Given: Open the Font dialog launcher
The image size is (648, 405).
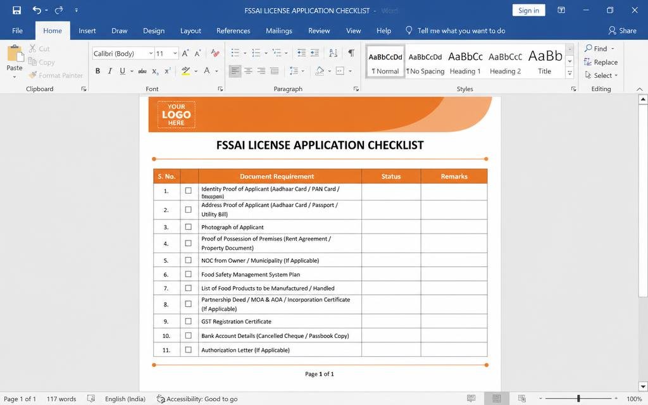Looking at the screenshot, I should coord(220,89).
